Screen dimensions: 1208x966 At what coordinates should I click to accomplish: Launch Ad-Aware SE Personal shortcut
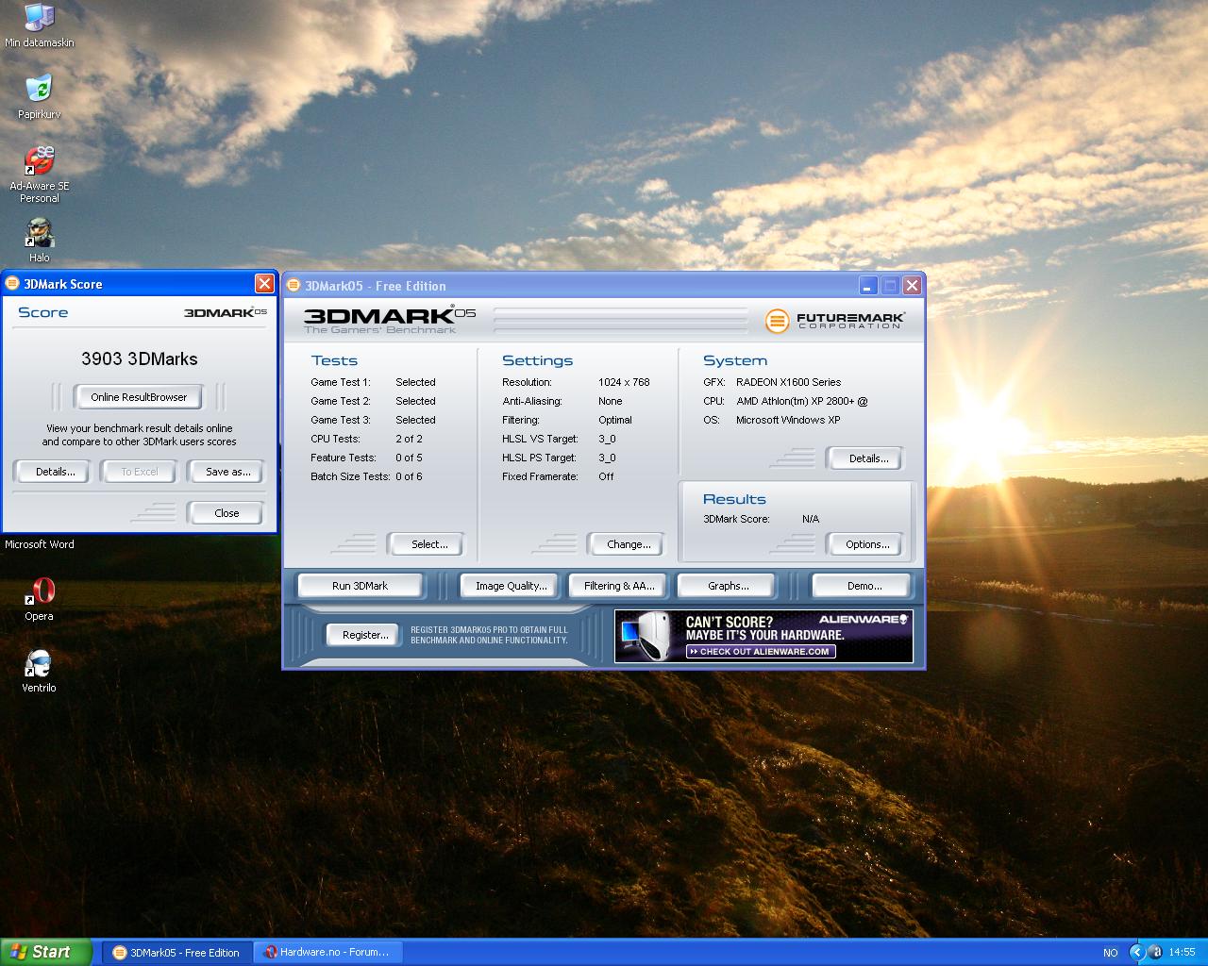click(x=39, y=175)
